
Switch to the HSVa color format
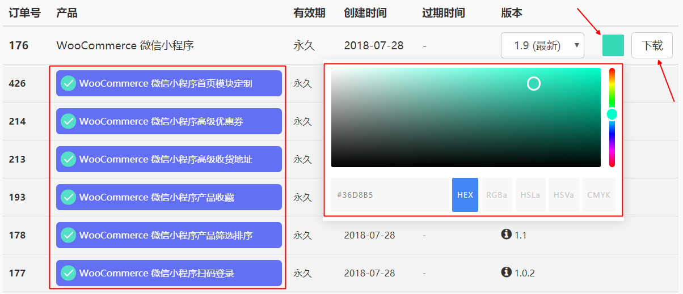564,195
